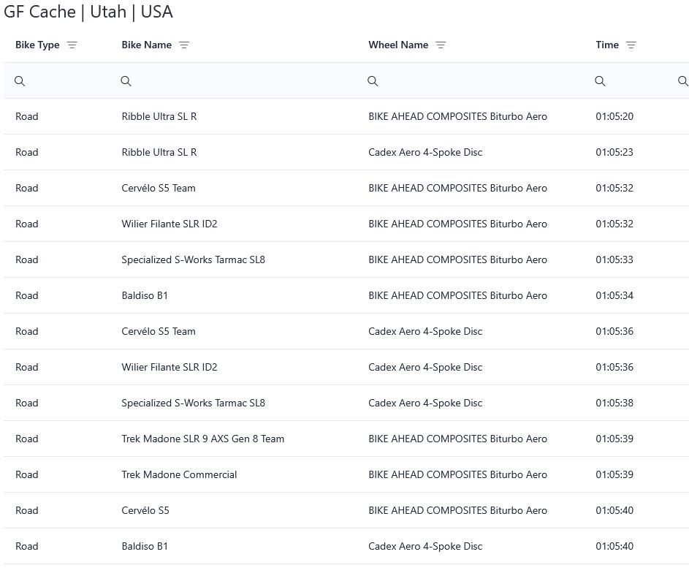Image resolution: width=689 pixels, height=576 pixels.
Task: Click the Wheel Name search magnifier icon
Action: pyautogui.click(x=373, y=81)
